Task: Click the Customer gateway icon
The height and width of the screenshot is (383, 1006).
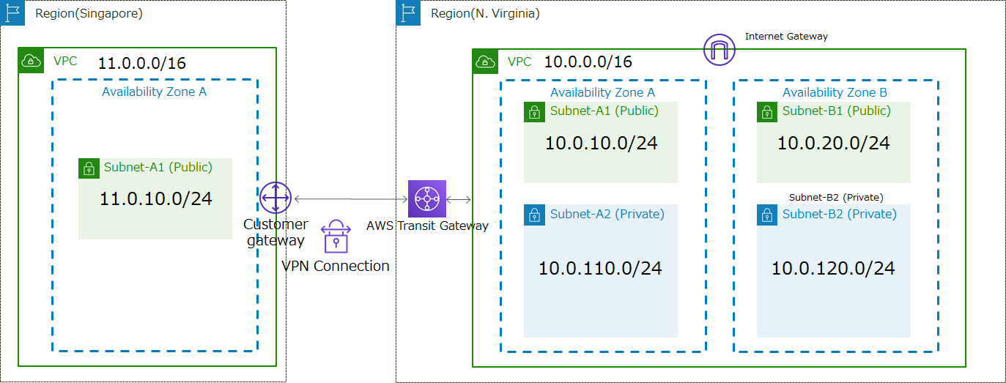Action: click(x=275, y=198)
